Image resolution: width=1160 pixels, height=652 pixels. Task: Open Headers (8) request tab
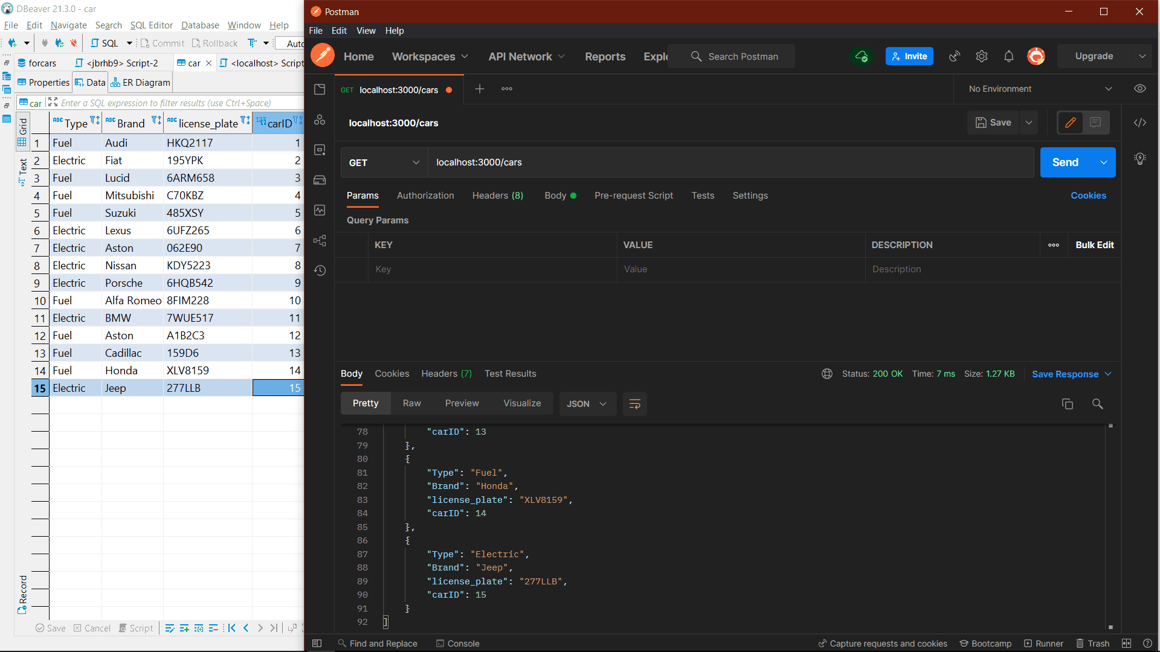click(498, 196)
